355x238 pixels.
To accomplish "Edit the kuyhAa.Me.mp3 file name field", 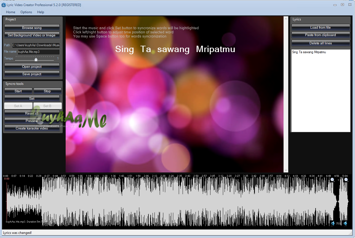I will pos(39,52).
